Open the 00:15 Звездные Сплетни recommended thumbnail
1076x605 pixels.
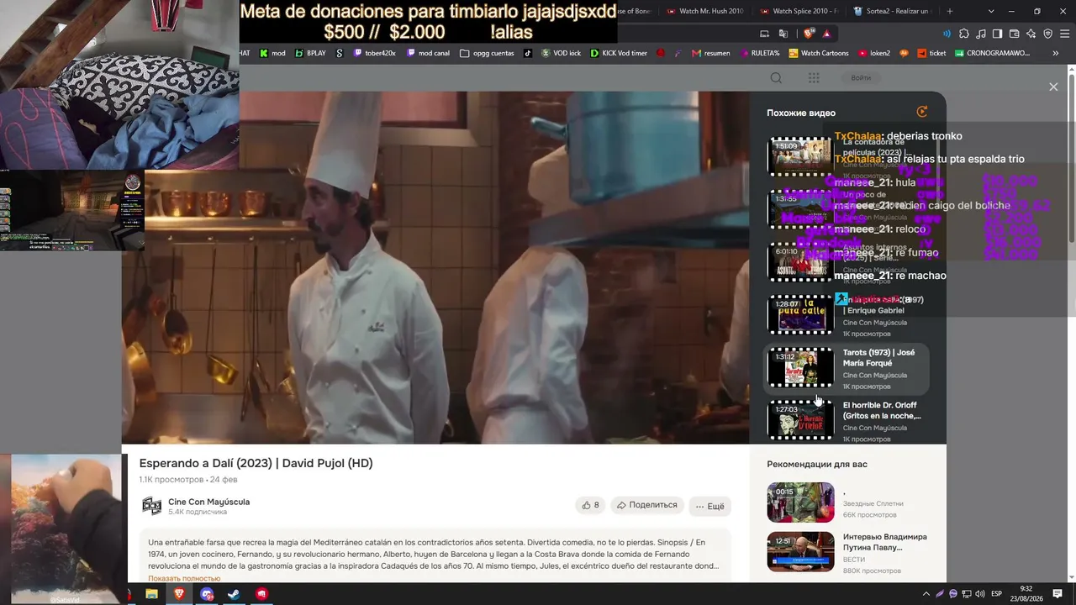click(800, 502)
